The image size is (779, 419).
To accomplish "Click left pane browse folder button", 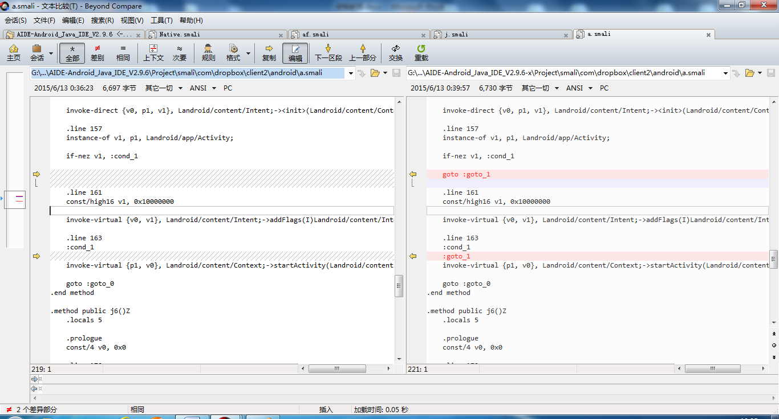I will pos(375,73).
